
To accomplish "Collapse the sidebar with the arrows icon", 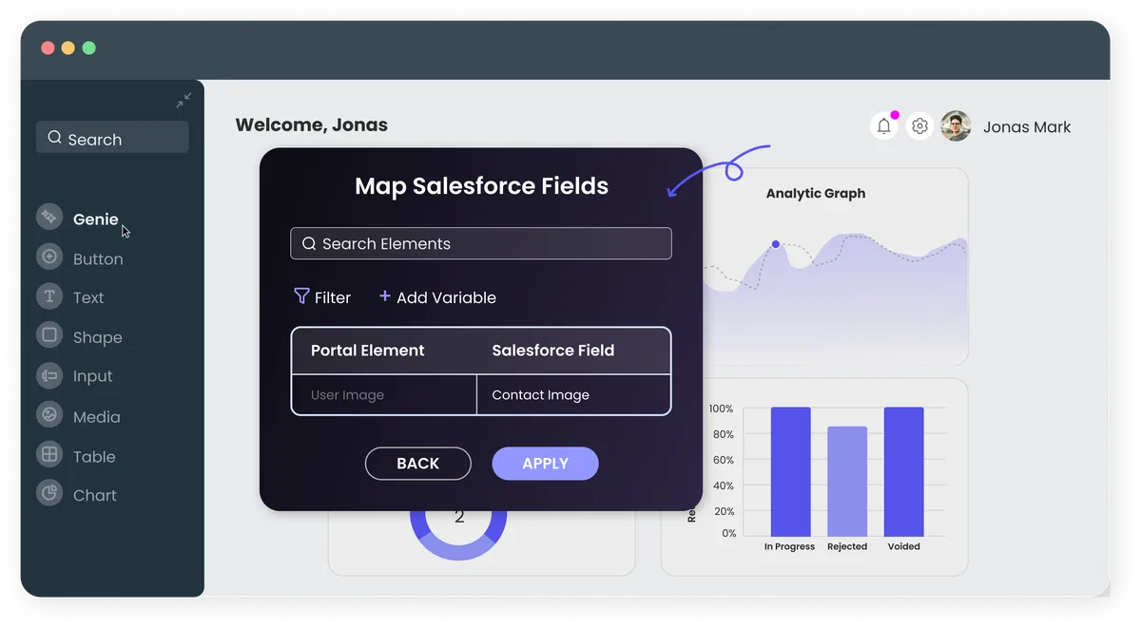I will click(184, 100).
